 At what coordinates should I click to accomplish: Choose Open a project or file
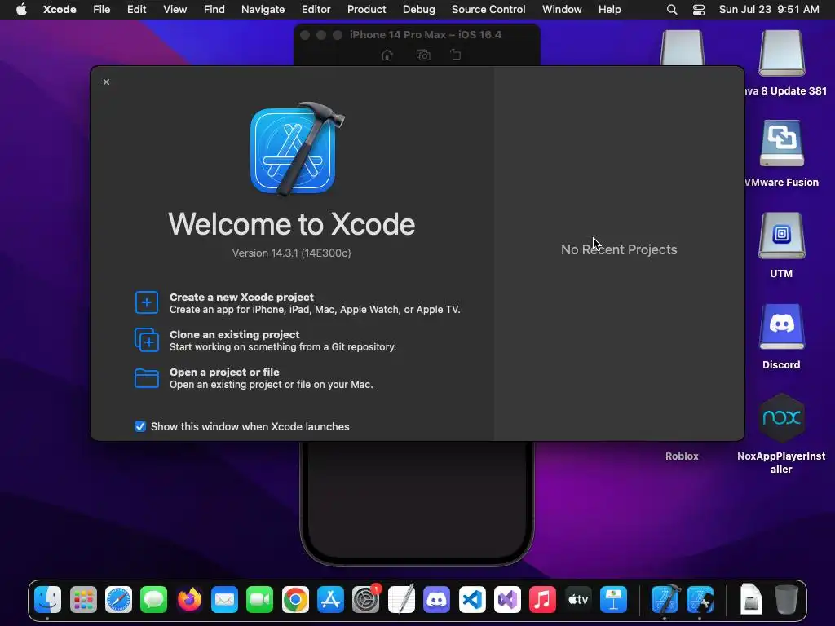click(x=254, y=378)
